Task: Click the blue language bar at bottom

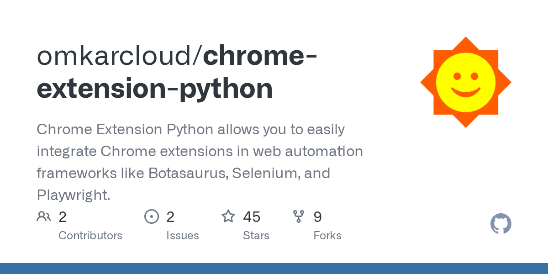Action: point(274,269)
